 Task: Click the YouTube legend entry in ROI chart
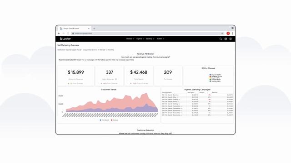coord(215,81)
